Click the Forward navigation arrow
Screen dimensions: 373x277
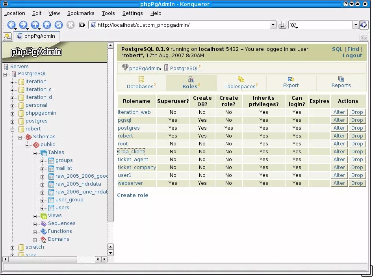point(23,25)
